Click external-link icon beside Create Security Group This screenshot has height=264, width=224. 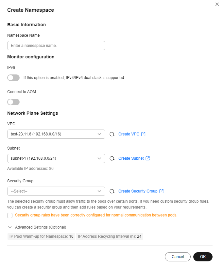[x=161, y=191]
